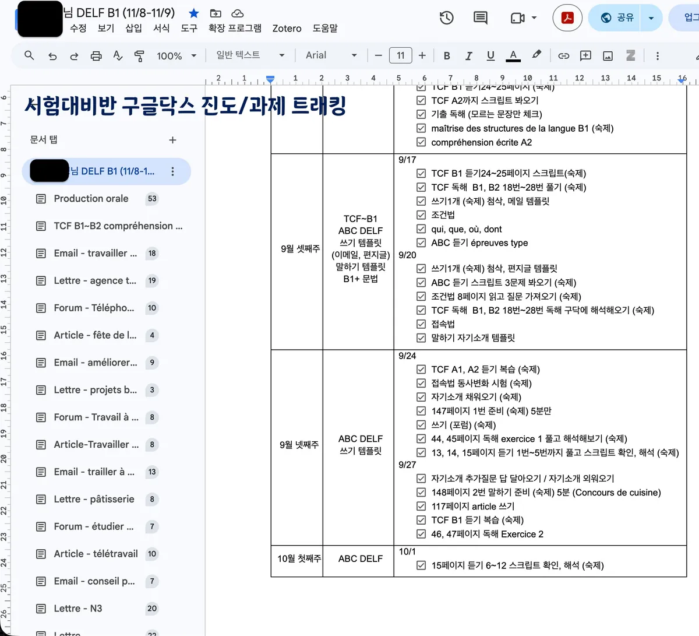The width and height of the screenshot is (699, 636).
Task: Start a video call with camera icon
Action: [517, 18]
